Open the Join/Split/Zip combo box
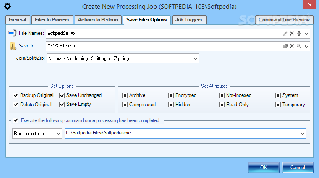319x178 pixels. coord(123,59)
